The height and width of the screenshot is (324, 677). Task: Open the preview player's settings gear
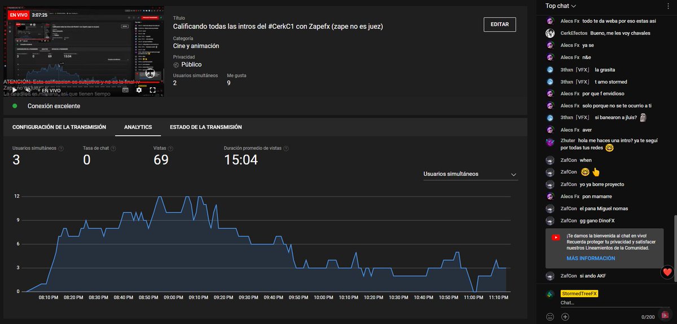[x=139, y=90]
